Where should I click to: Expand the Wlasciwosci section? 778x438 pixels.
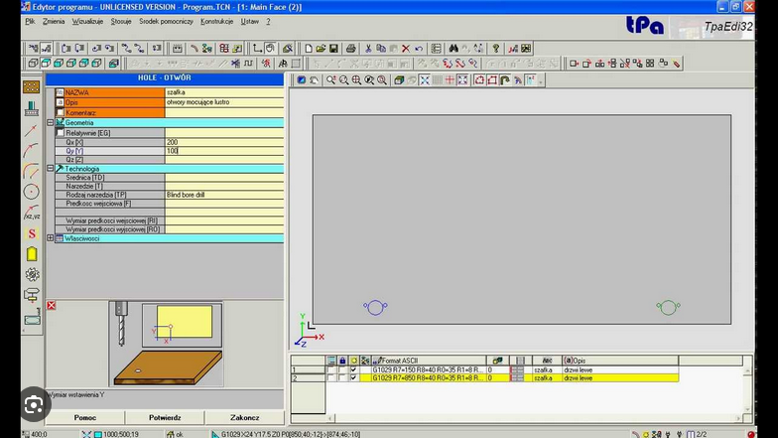pos(50,238)
